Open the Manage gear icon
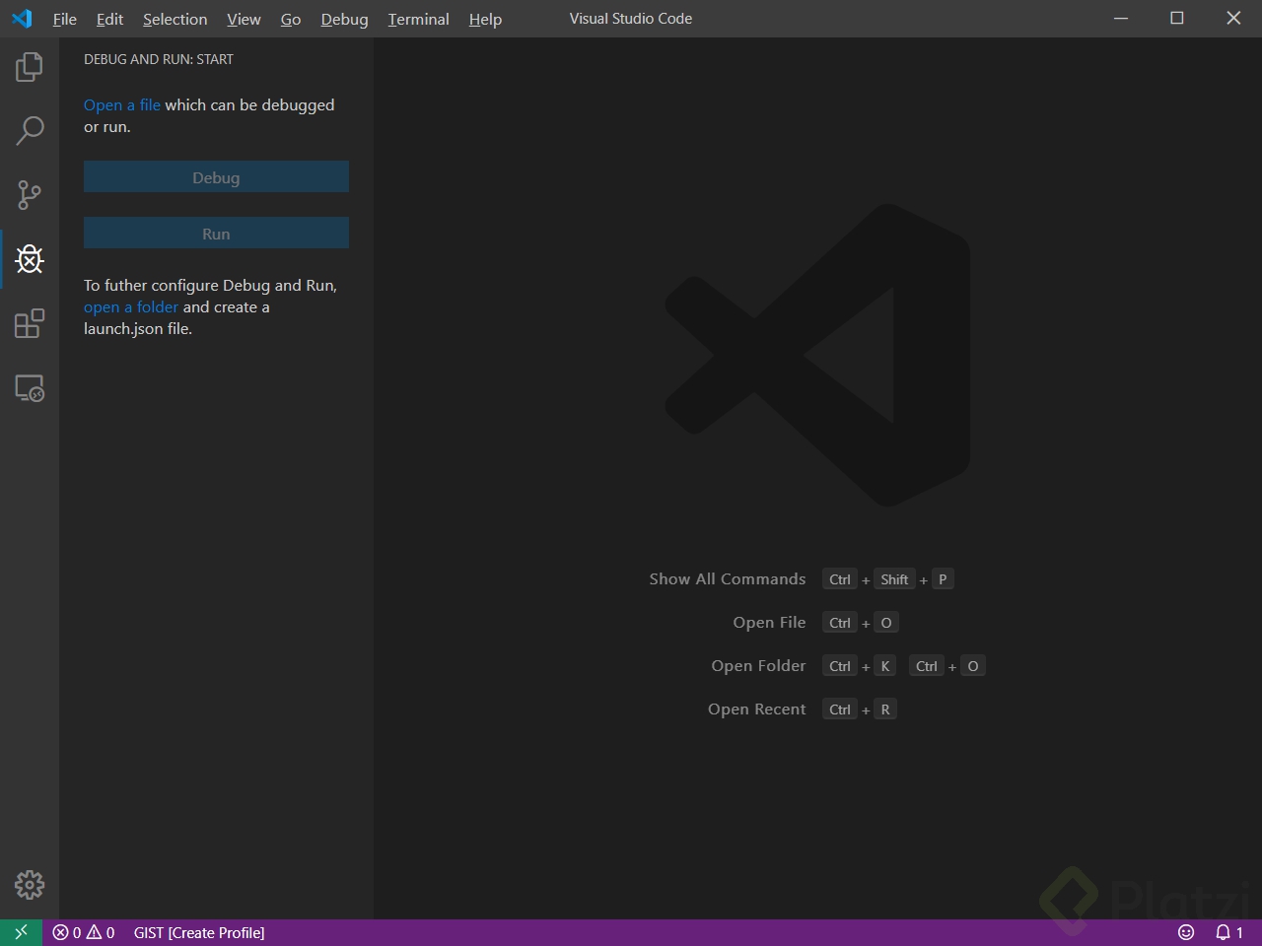This screenshot has width=1262, height=946. point(30,885)
